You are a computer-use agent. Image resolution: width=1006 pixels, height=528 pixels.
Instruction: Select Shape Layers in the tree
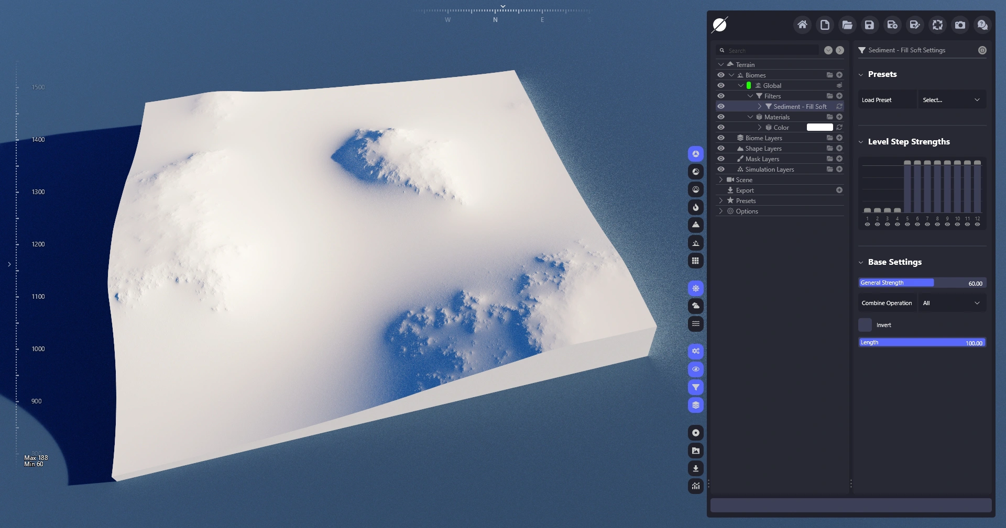[x=763, y=149]
